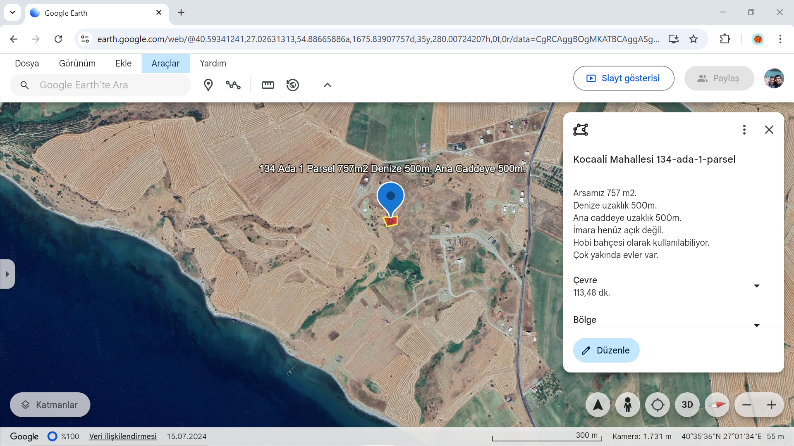This screenshot has height=446, width=794.
Task: Drop the Pegman Street View figure
Action: tap(628, 405)
